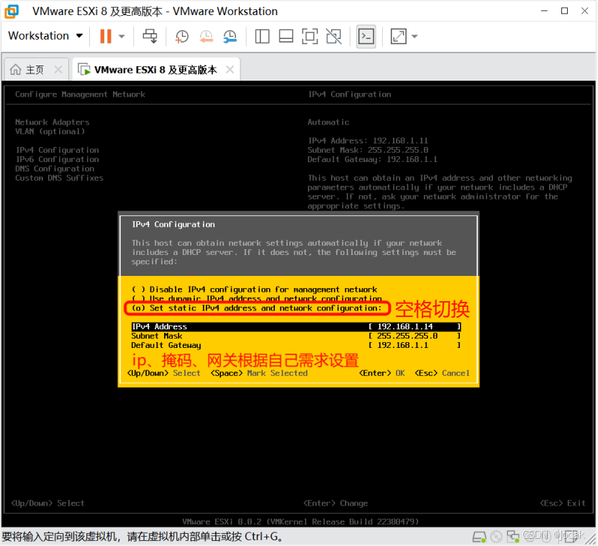Toggle the library sidebar panel
Screen dimensions: 598x546
point(262,36)
